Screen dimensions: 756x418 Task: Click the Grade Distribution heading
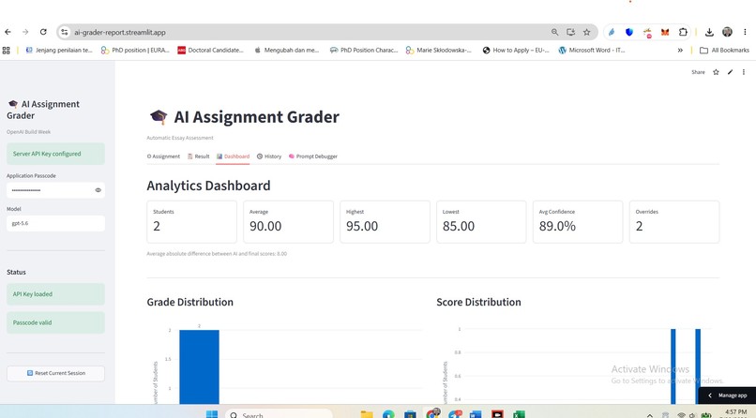190,302
